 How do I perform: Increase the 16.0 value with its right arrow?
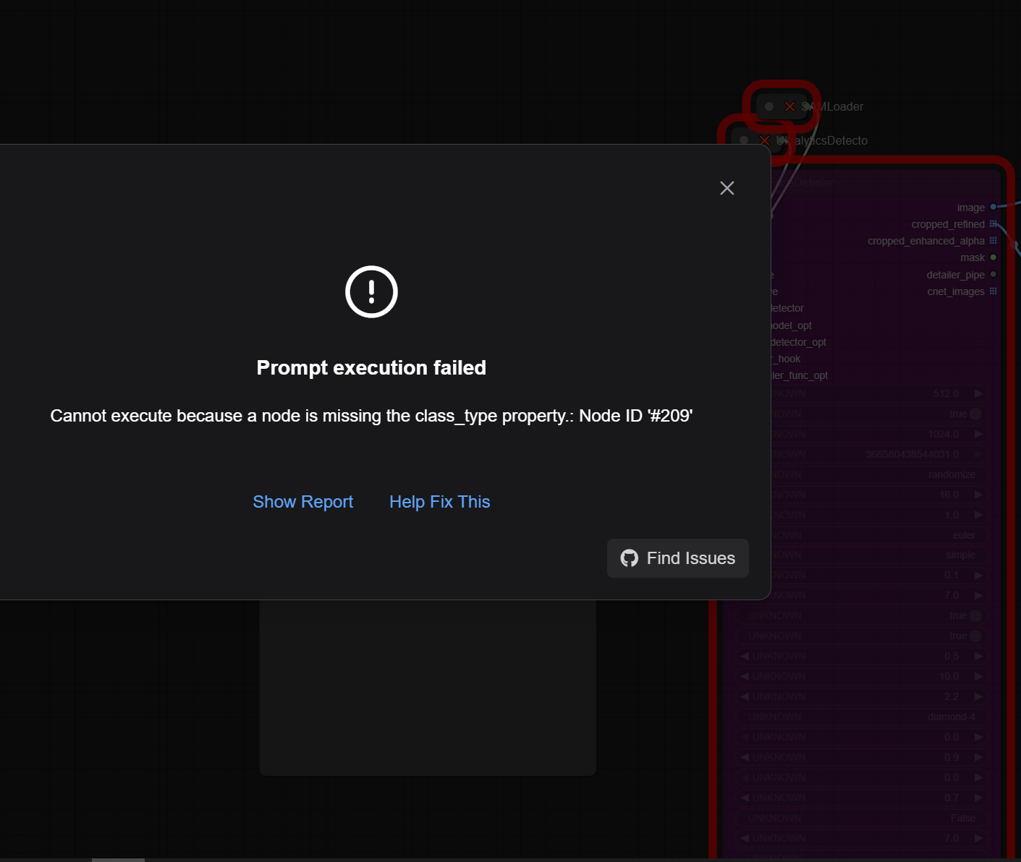point(978,495)
